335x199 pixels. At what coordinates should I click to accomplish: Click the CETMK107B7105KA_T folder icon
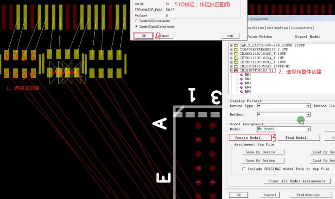click(x=236, y=58)
